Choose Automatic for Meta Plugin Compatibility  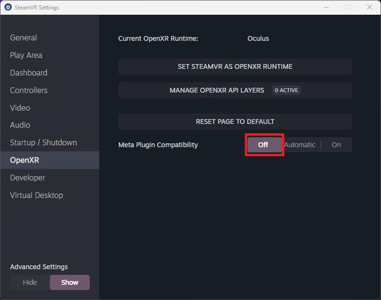click(300, 145)
